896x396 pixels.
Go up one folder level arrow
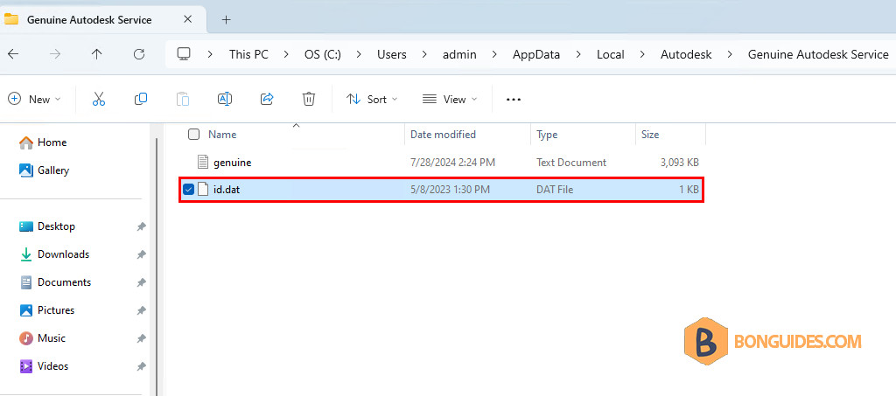[96, 54]
